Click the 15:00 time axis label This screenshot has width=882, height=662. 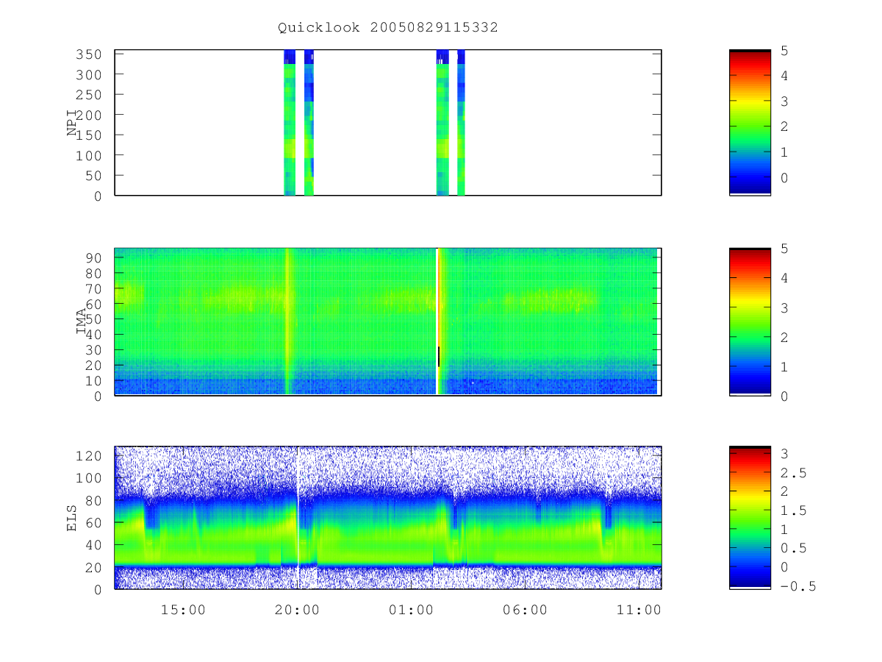[183, 610]
